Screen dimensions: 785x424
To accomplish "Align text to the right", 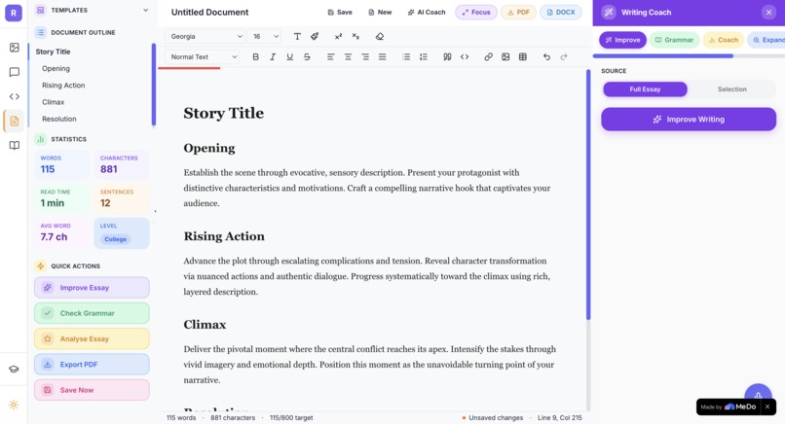I will click(x=365, y=57).
